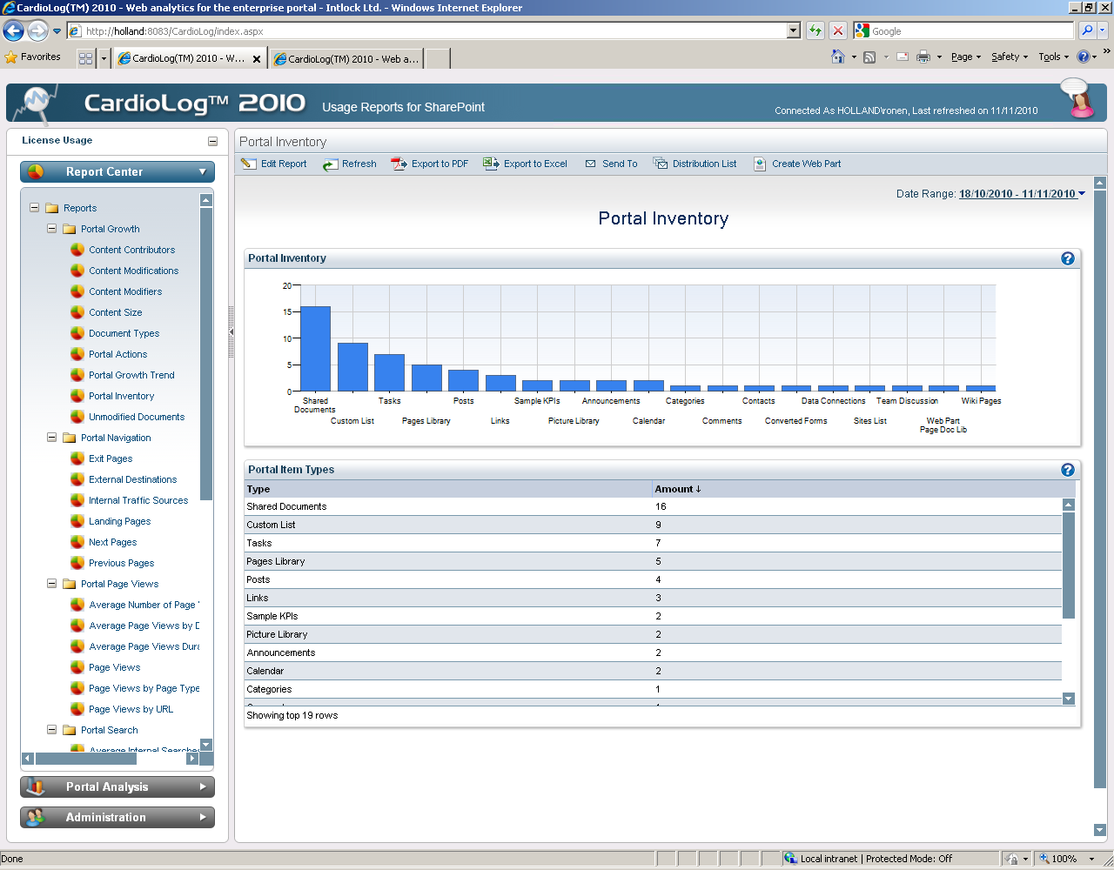Click the IE Print icon
The height and width of the screenshot is (870, 1114).
[x=923, y=57]
